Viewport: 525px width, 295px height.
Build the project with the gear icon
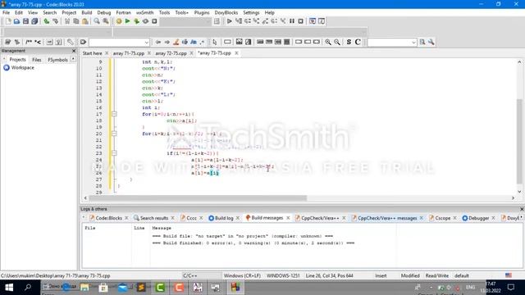(x=119, y=21)
